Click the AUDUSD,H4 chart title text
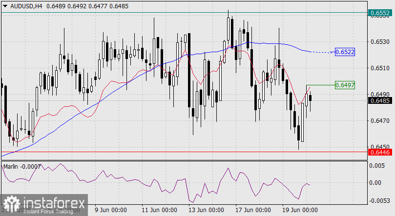 pos(26,6)
